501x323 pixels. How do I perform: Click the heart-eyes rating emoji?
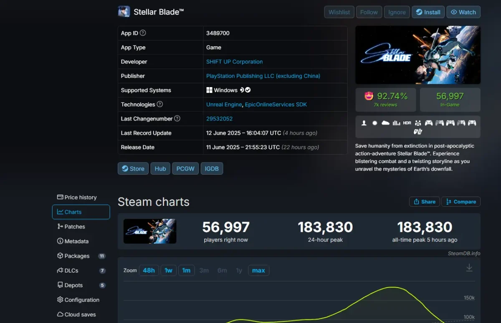pyautogui.click(x=369, y=96)
